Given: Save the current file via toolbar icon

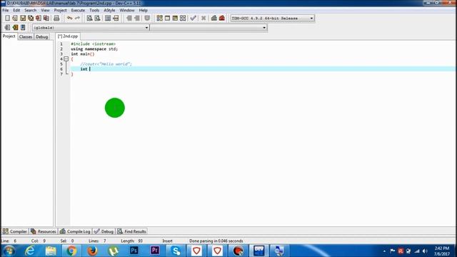Looking at the screenshot, I should (23, 18).
